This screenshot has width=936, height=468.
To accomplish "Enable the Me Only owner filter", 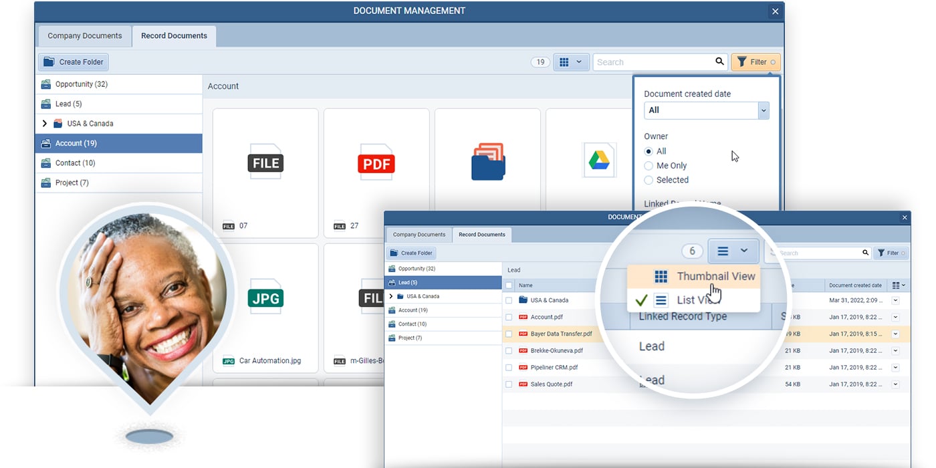I will pyautogui.click(x=649, y=165).
